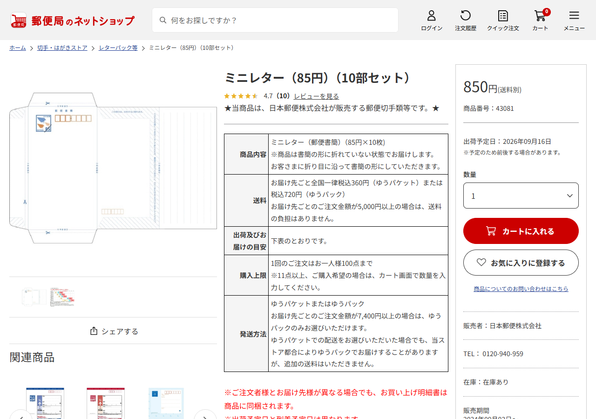Click カートに入れる add-to-cart button

[x=521, y=231]
